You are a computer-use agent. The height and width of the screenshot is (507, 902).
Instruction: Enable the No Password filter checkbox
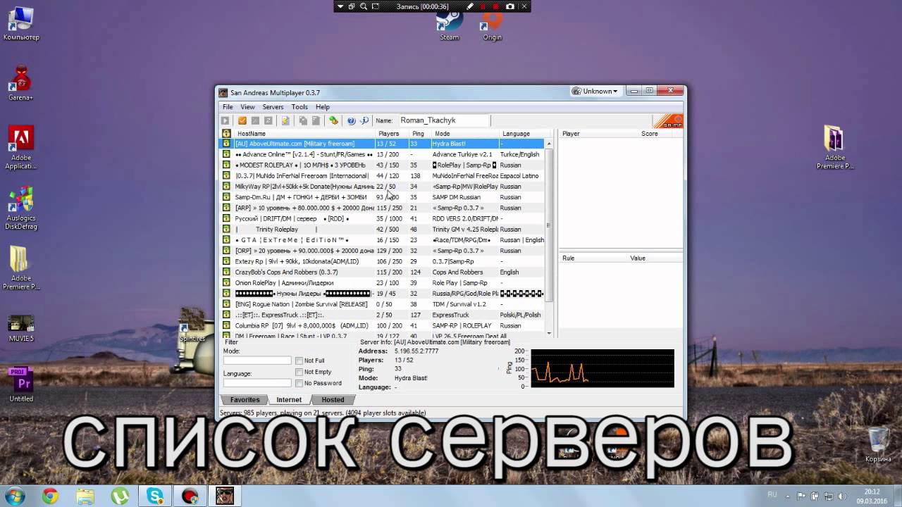[299, 383]
